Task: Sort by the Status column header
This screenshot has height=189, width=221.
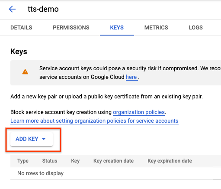Action: tap(50, 161)
